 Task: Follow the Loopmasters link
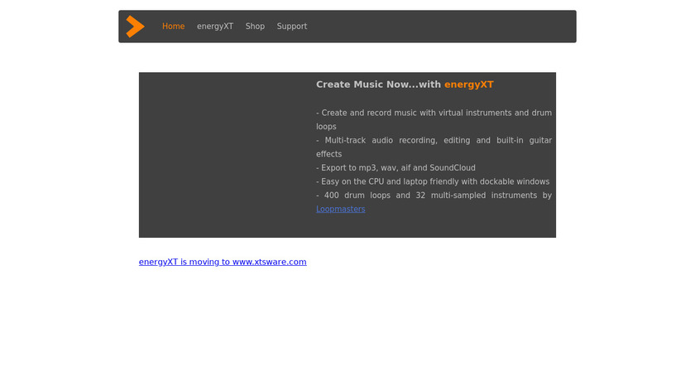[340, 209]
